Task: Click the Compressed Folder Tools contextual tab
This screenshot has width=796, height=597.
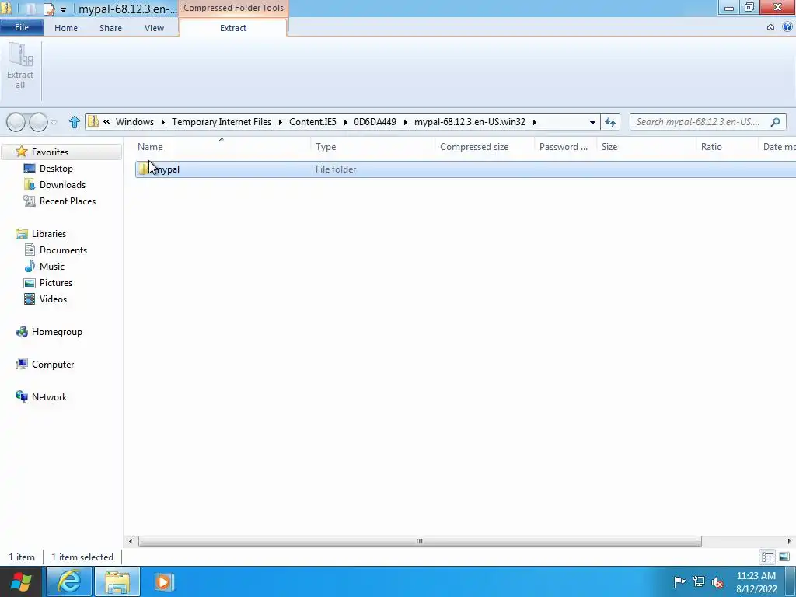Action: coord(233,8)
